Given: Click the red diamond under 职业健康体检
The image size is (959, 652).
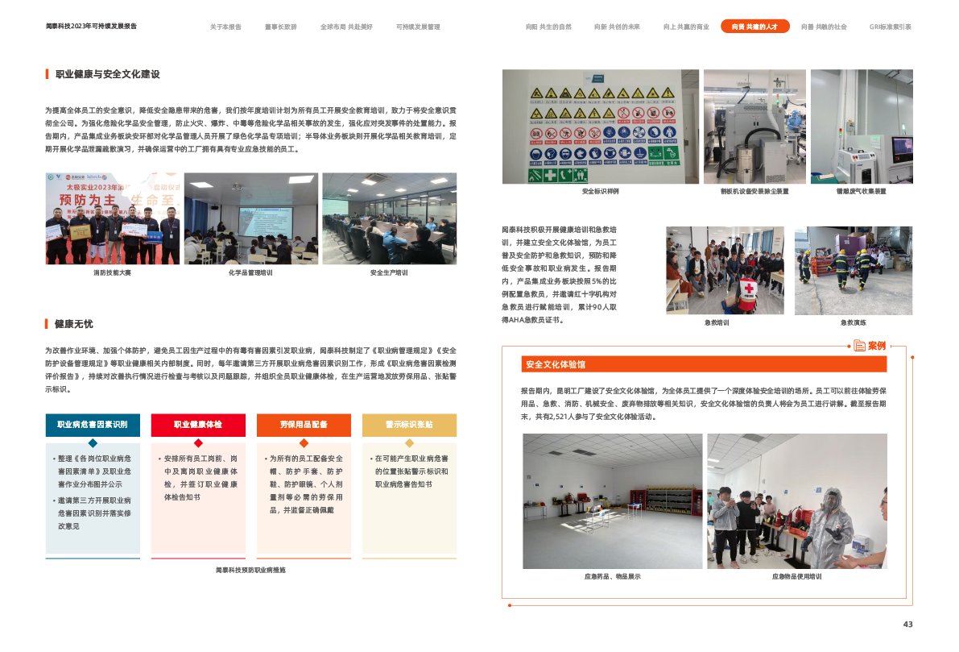Looking at the screenshot, I should (x=198, y=442).
